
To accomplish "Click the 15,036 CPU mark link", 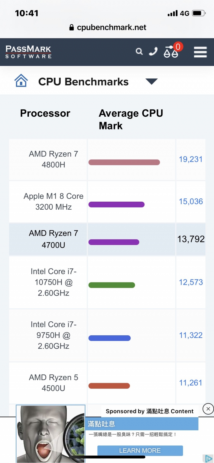I will click(x=191, y=201).
